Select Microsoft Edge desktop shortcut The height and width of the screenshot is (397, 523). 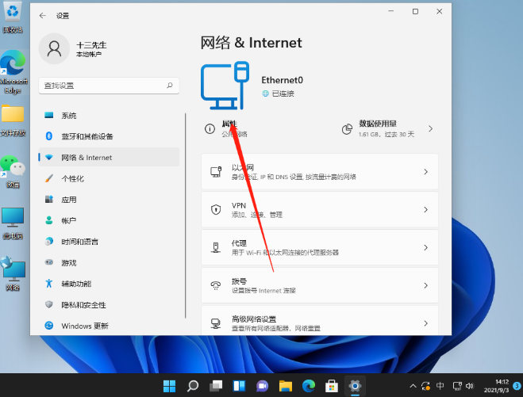13,72
